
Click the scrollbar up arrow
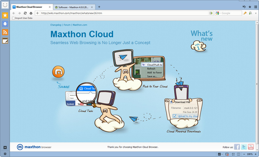257,22
